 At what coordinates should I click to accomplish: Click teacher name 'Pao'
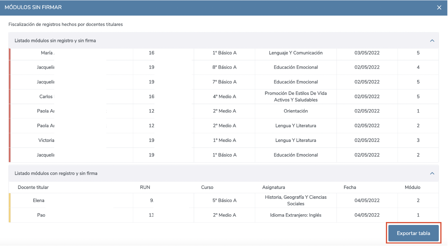click(41, 215)
